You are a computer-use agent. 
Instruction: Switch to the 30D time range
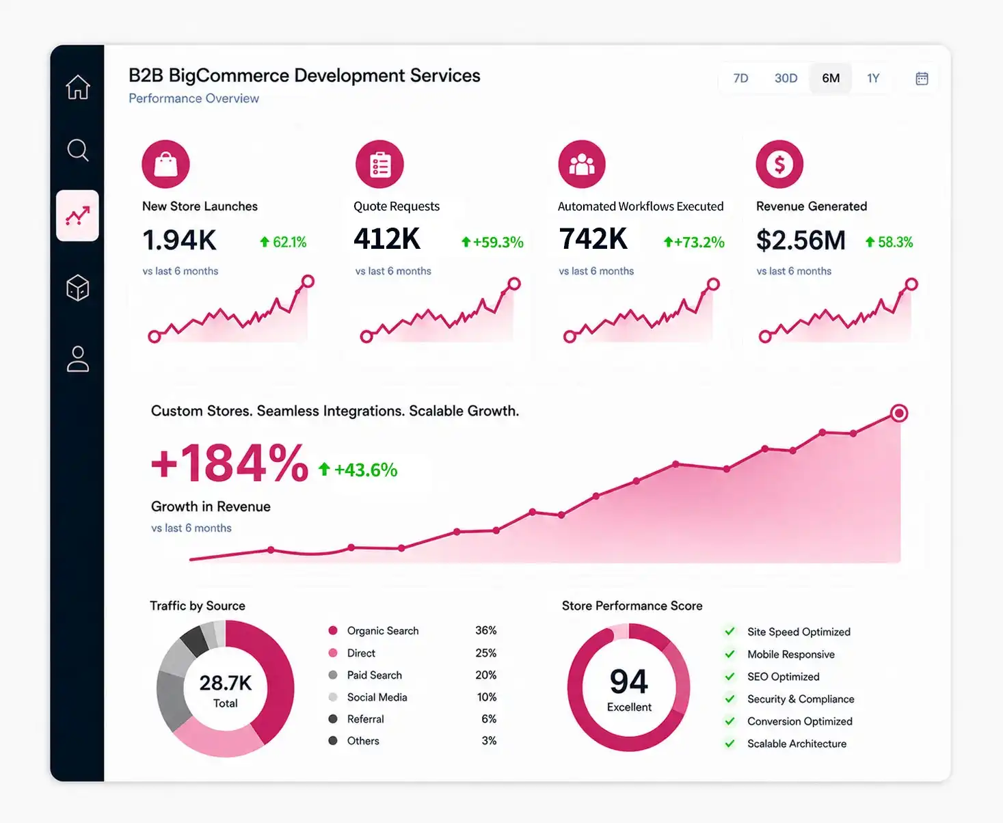click(x=786, y=78)
